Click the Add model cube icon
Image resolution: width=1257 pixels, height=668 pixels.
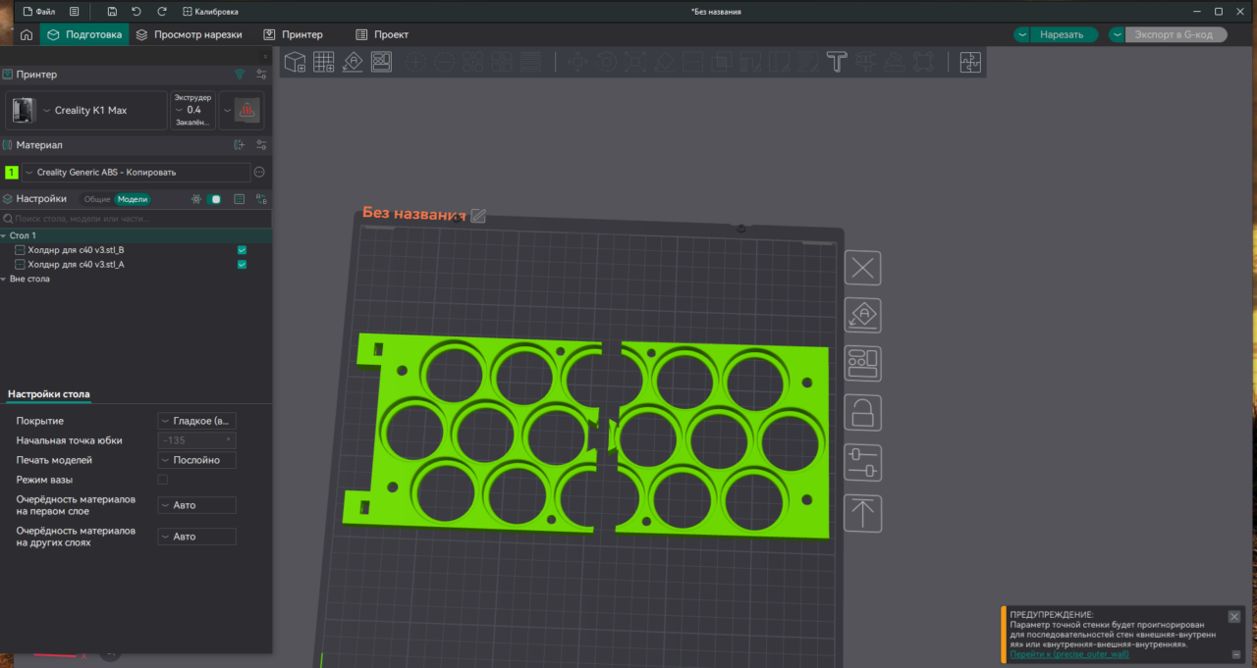[x=295, y=63]
